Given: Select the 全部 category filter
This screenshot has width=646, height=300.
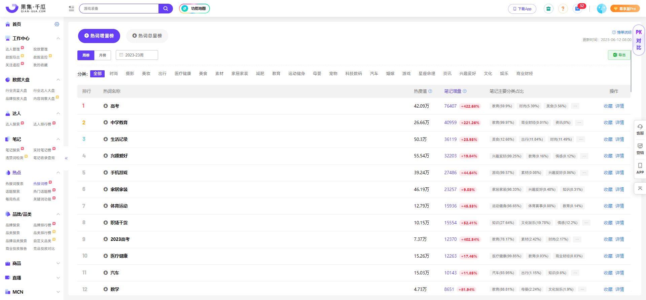Looking at the screenshot, I should point(98,74).
